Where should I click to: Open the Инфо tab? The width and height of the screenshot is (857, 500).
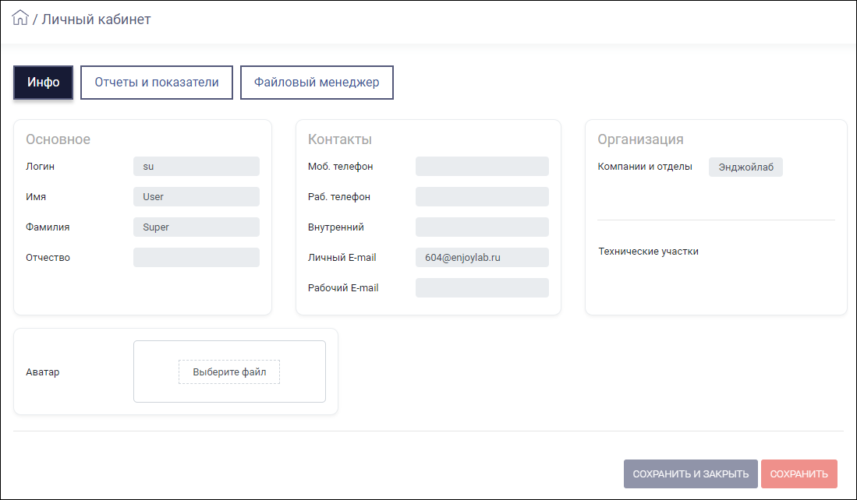43,83
